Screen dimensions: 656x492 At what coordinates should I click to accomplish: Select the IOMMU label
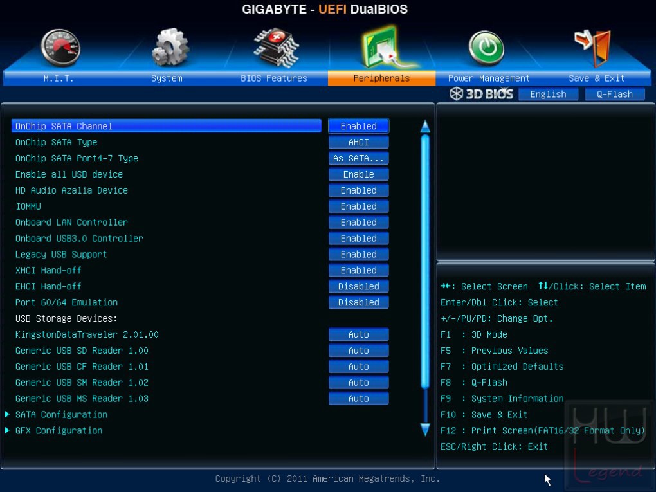point(28,206)
